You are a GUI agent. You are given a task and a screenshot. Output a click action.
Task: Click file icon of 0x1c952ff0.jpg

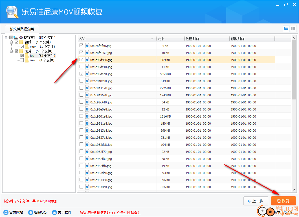pyautogui.click(x=87, y=166)
